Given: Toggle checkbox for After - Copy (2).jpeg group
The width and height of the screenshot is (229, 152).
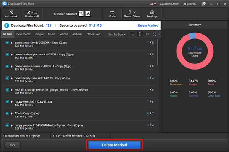Looking at the screenshot, I should point(7,114).
